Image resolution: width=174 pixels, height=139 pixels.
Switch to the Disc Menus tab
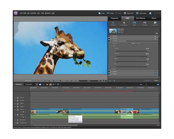click(x=141, y=18)
